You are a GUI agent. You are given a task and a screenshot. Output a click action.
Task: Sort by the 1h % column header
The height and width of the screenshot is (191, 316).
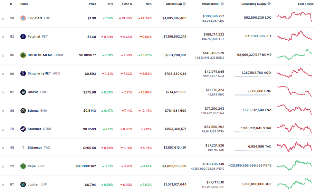[110, 4]
